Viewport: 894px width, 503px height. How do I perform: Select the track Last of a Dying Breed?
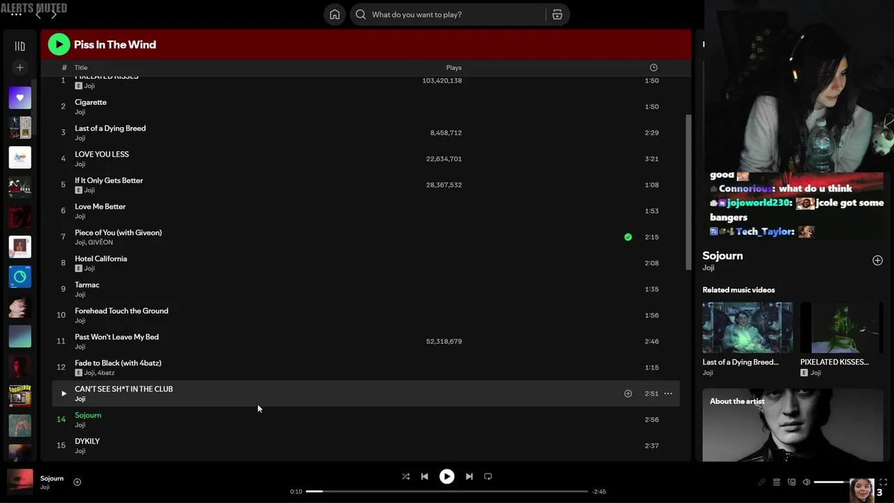110,129
